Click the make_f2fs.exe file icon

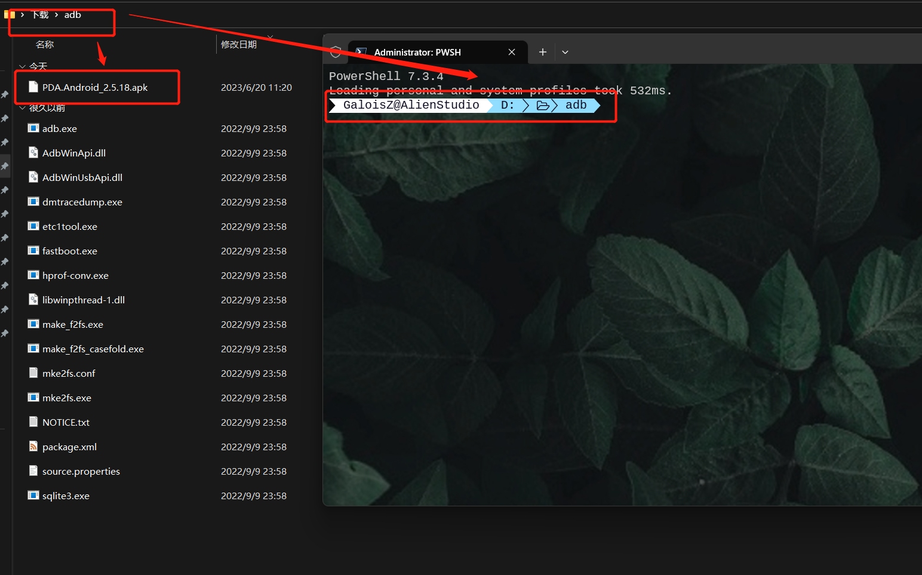pos(33,324)
